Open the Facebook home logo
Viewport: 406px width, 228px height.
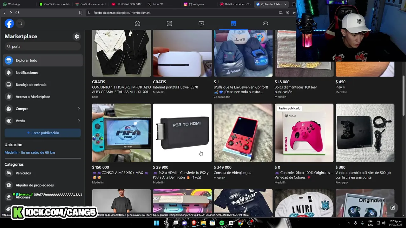pos(9,23)
